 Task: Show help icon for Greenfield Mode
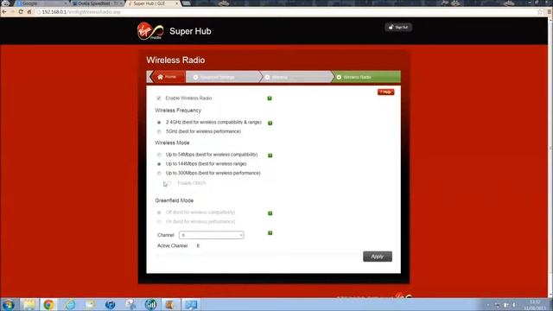(x=270, y=213)
